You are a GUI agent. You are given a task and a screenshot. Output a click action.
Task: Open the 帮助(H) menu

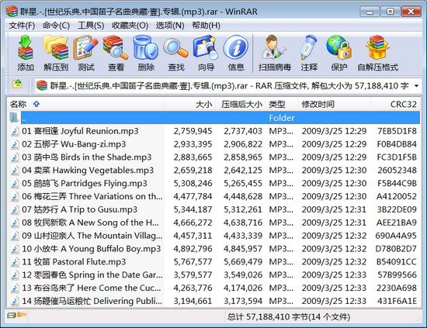click(207, 26)
